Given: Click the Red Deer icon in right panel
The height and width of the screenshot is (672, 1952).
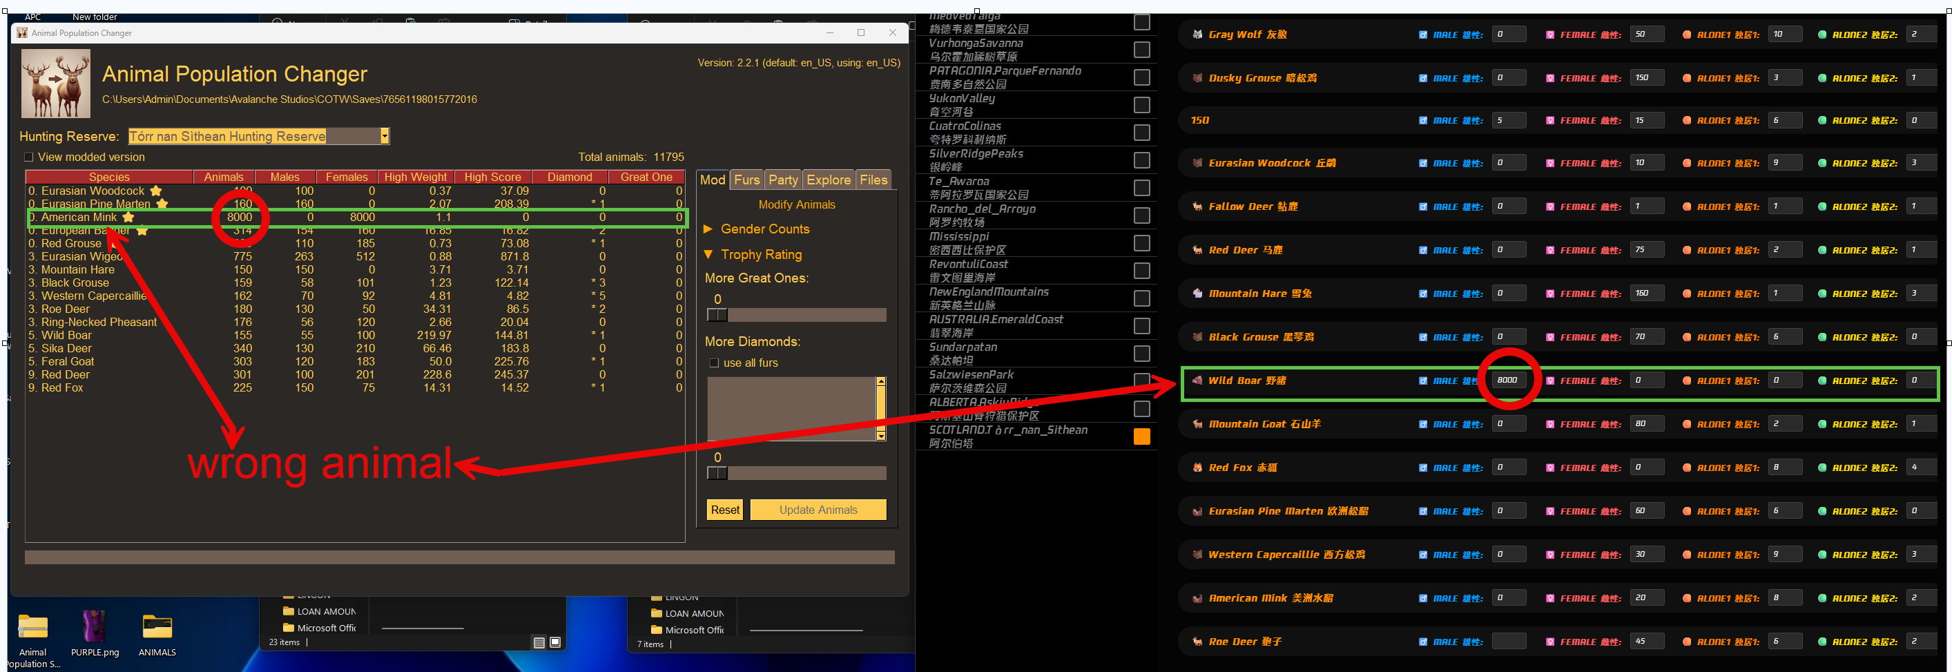Looking at the screenshot, I should [x=1197, y=250].
